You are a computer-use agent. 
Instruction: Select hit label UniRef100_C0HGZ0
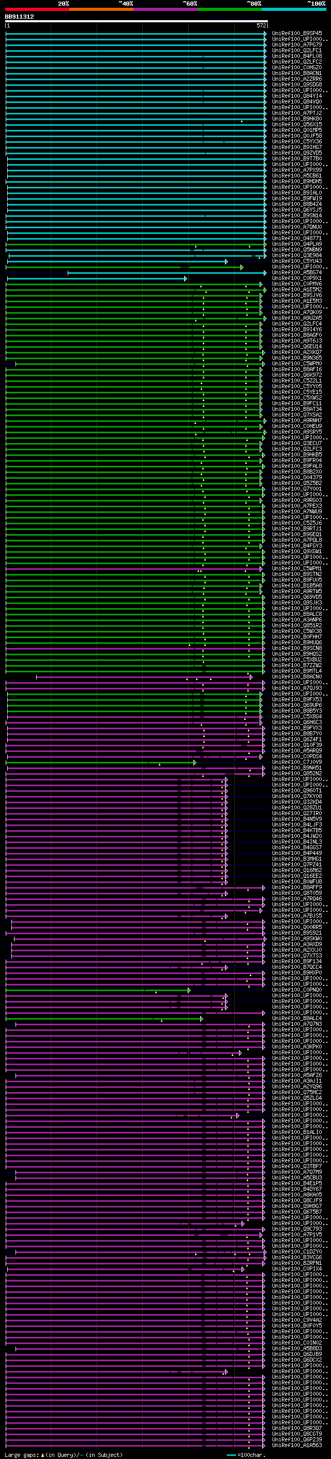pyautogui.click(x=296, y=67)
